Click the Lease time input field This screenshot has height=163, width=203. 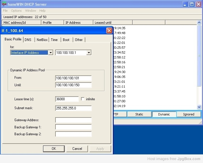67,99
